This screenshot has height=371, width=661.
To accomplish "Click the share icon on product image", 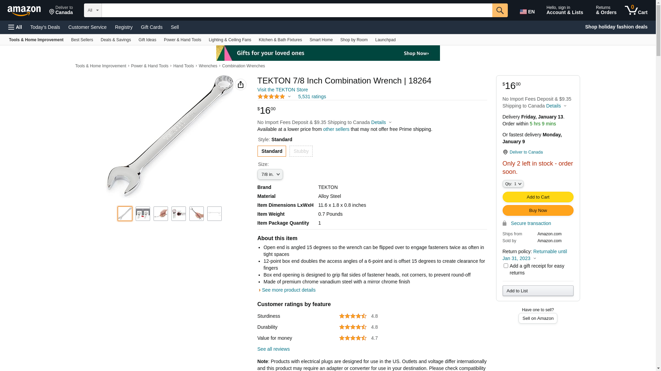I will click(241, 85).
